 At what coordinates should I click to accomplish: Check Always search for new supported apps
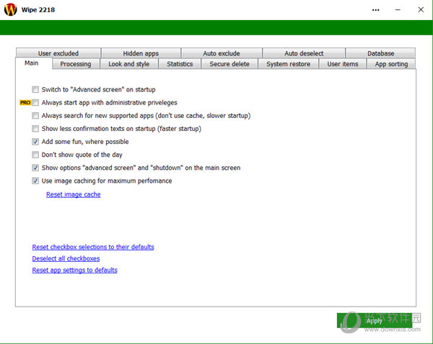point(35,115)
